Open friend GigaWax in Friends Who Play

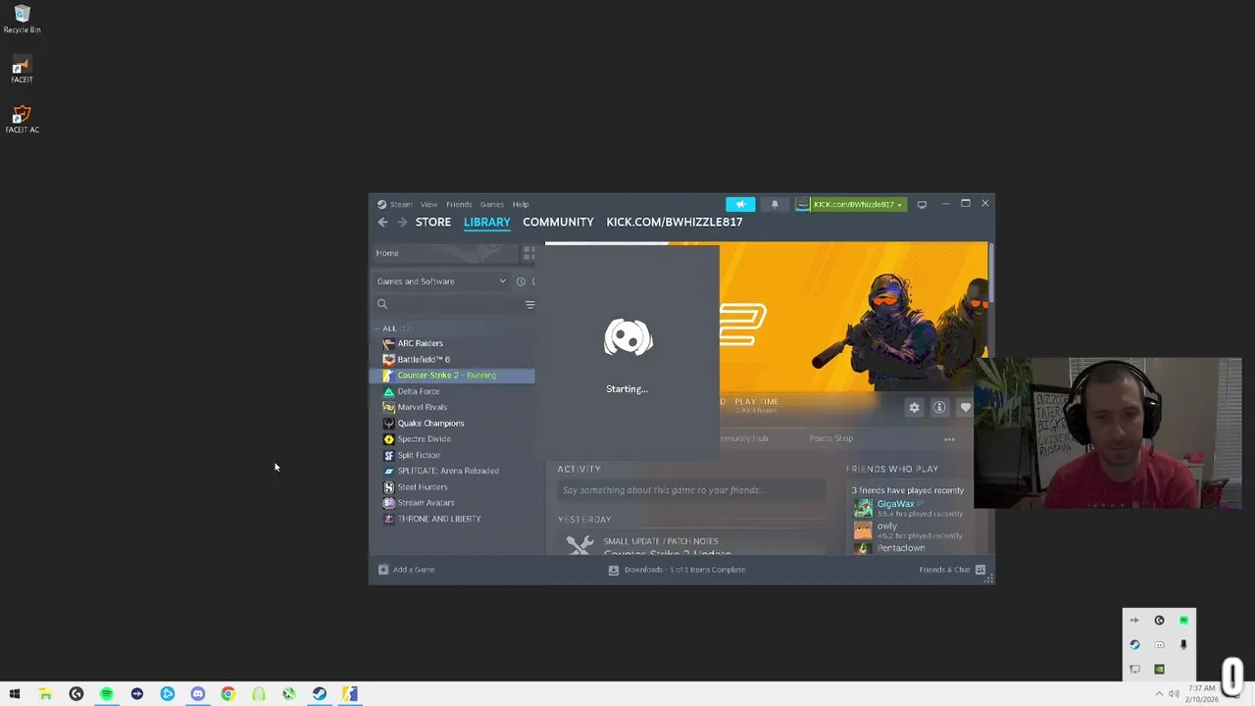pos(894,504)
